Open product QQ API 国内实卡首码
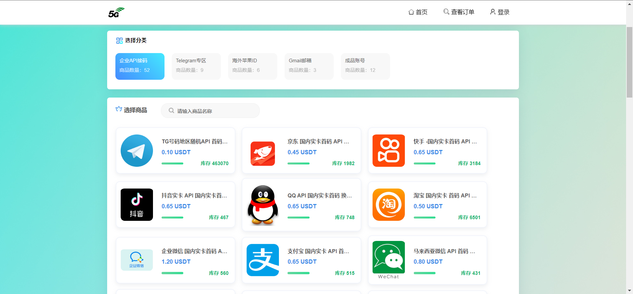The image size is (633, 294). click(319, 195)
